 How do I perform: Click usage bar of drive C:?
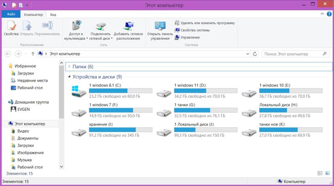pos(121,90)
